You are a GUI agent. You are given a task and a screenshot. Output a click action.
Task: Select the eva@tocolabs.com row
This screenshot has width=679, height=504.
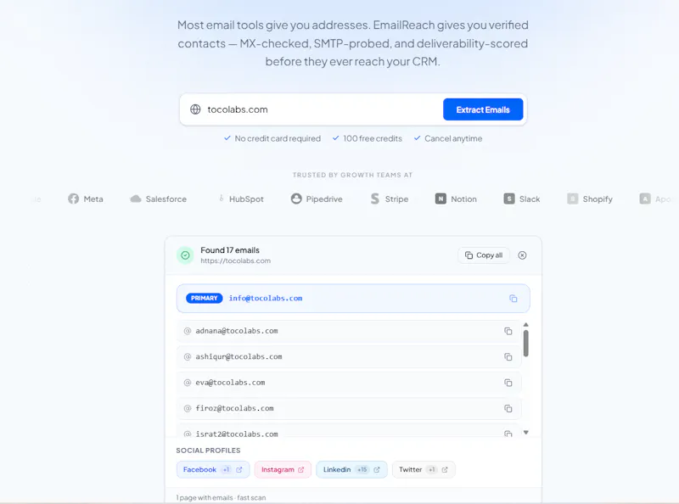point(349,383)
